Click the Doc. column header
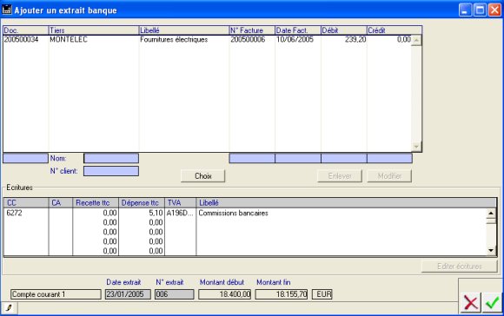This screenshot has width=504, height=316. (x=26, y=30)
